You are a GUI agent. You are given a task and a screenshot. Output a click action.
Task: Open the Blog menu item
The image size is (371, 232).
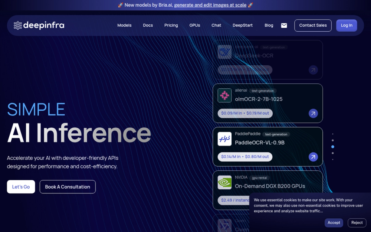coord(269,25)
